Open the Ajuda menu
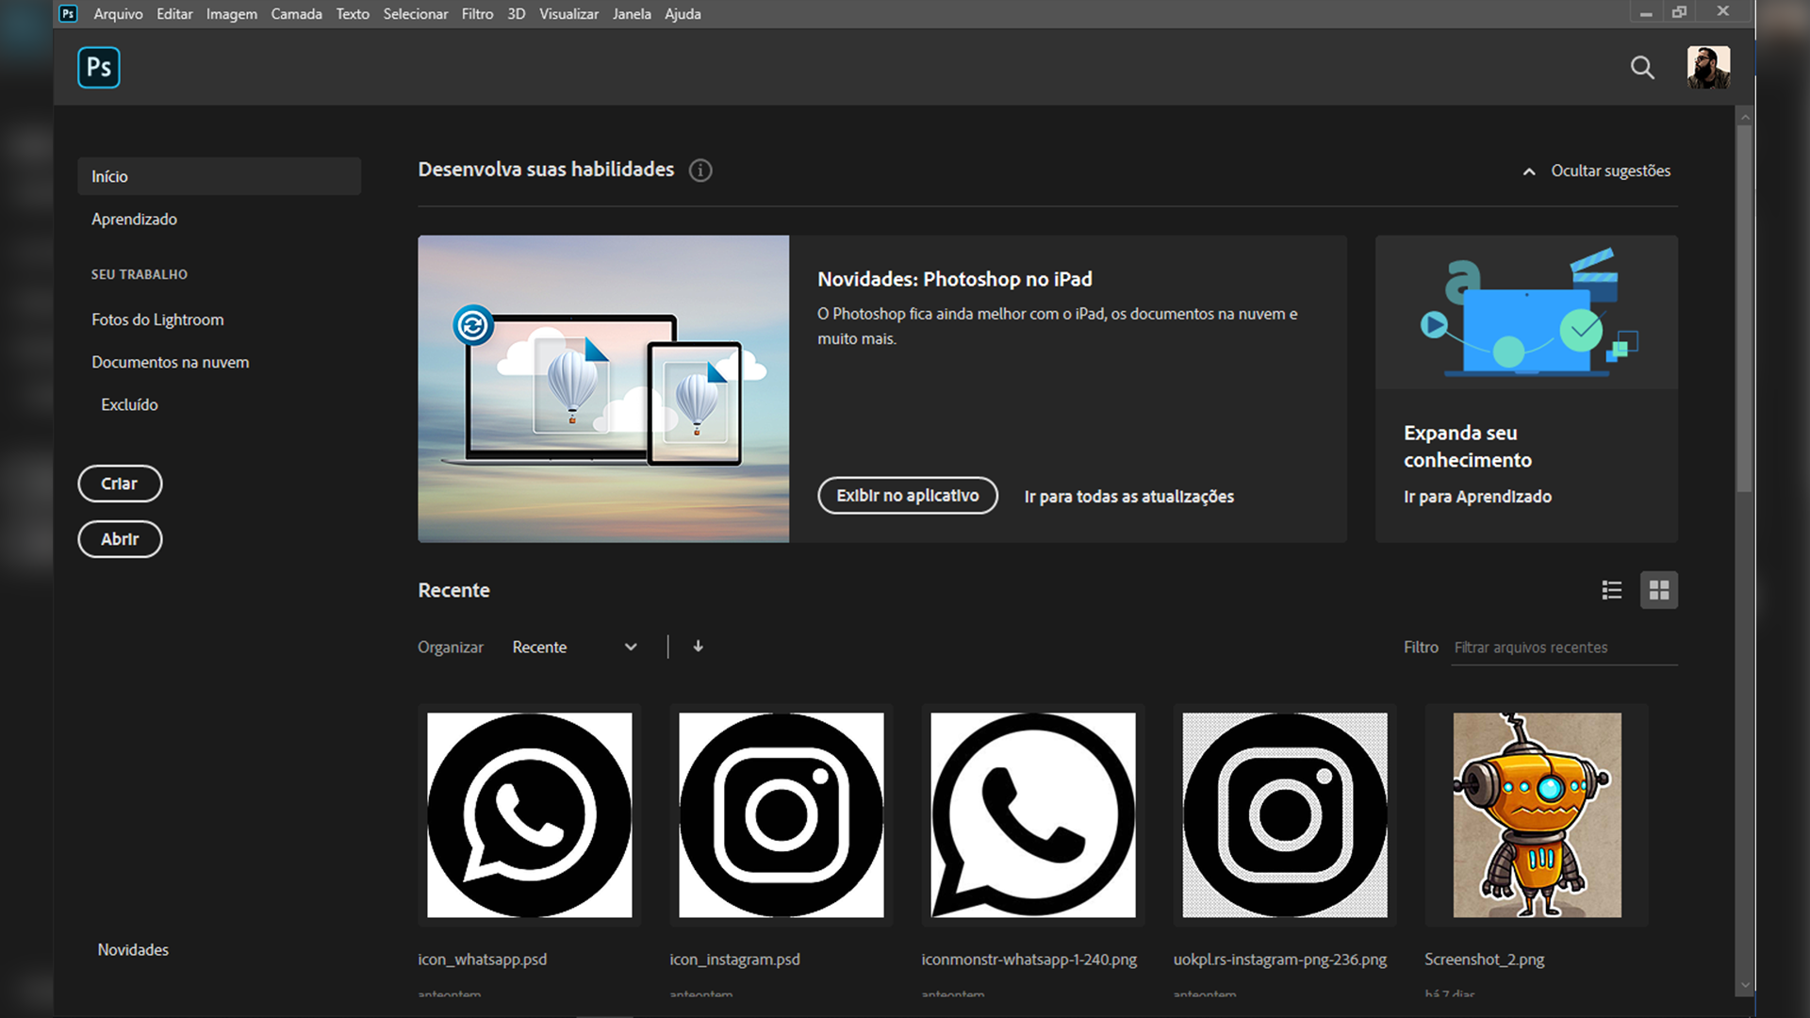Viewport: 1810px width, 1018px height. [683, 14]
